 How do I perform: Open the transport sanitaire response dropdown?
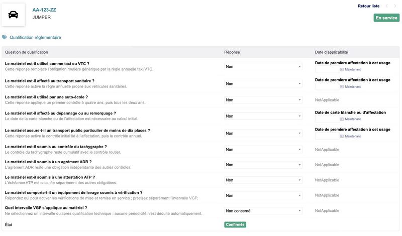pyautogui.click(x=263, y=84)
